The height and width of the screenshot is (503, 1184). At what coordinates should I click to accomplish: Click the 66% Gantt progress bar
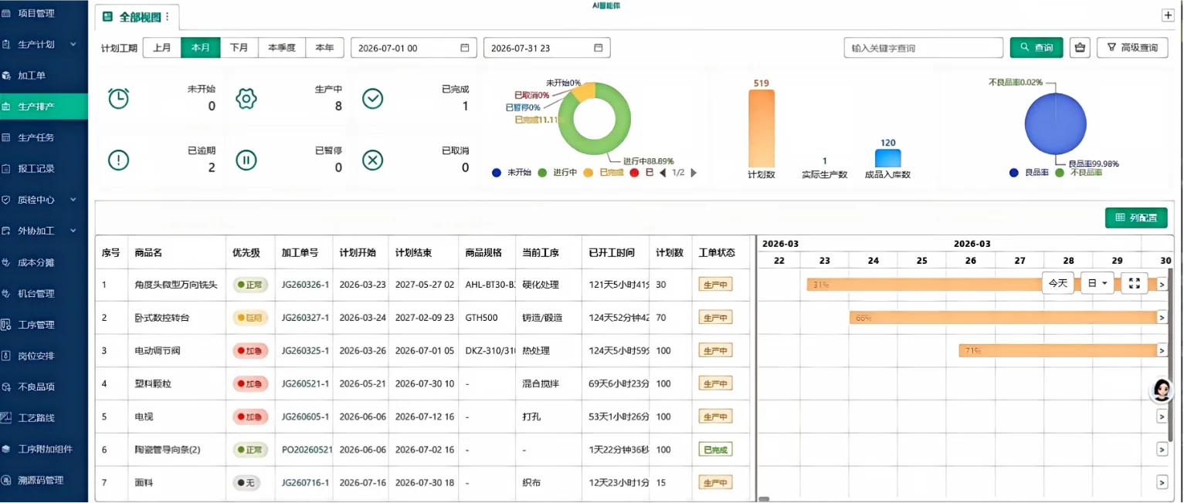pyautogui.click(x=1003, y=318)
